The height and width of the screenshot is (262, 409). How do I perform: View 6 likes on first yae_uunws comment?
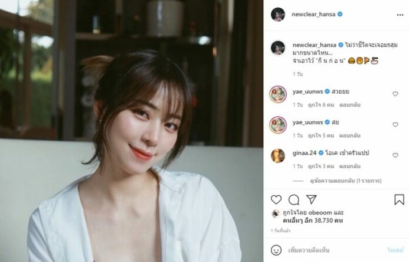tap(321, 104)
